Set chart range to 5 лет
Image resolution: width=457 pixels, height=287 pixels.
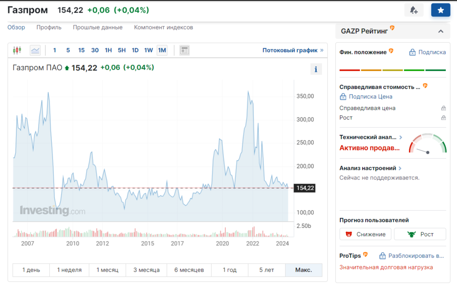[x=267, y=270]
